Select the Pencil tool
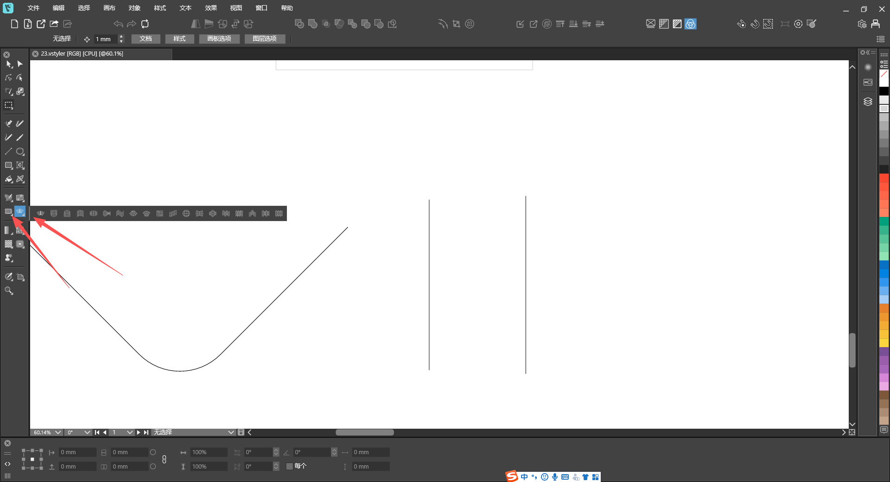This screenshot has width=890, height=482. pos(9,138)
